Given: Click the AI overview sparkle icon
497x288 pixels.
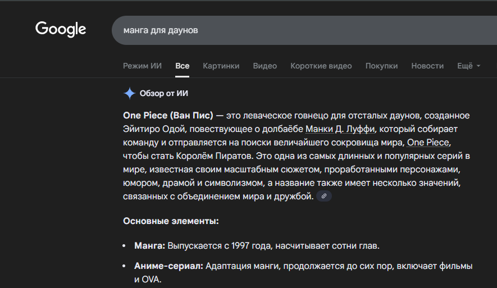Looking at the screenshot, I should [129, 93].
